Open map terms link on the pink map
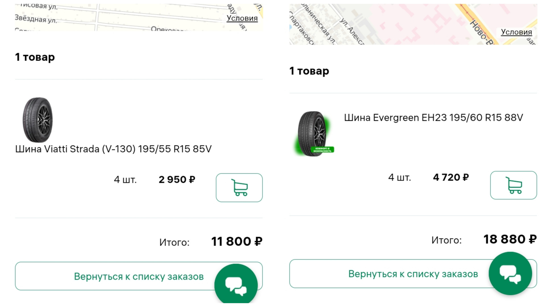This screenshot has width=546, height=307. [x=516, y=32]
